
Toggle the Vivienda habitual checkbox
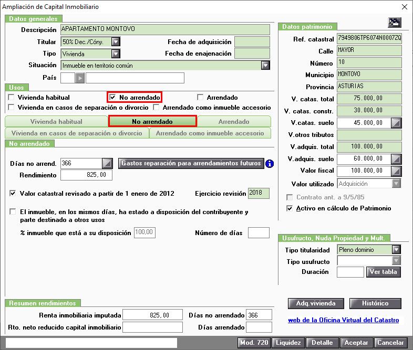pyautogui.click(x=11, y=97)
